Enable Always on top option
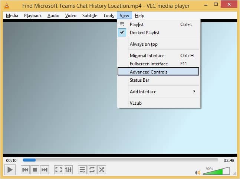240x179 pixels. click(144, 44)
